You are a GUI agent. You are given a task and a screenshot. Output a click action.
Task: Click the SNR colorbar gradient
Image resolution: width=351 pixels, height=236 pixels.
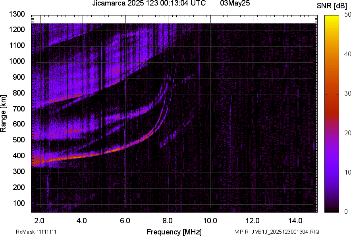tap(332, 114)
